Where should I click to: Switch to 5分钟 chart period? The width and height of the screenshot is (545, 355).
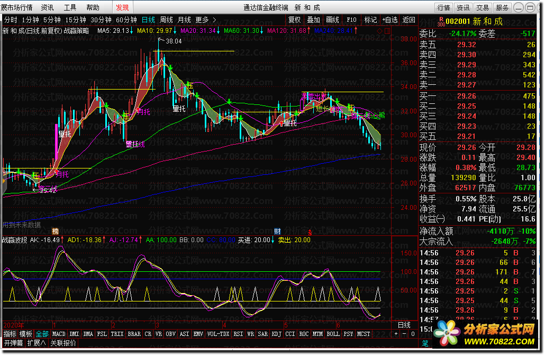pyautogui.click(x=52, y=20)
